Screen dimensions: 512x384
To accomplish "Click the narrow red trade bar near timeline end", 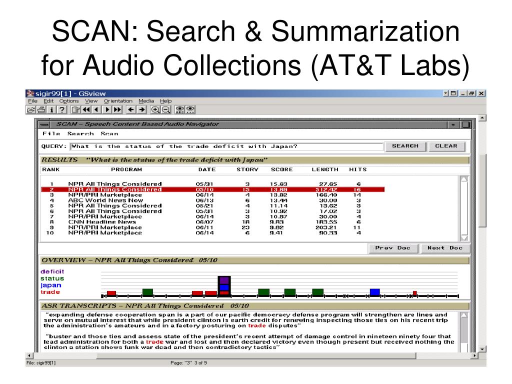I will [x=414, y=293].
